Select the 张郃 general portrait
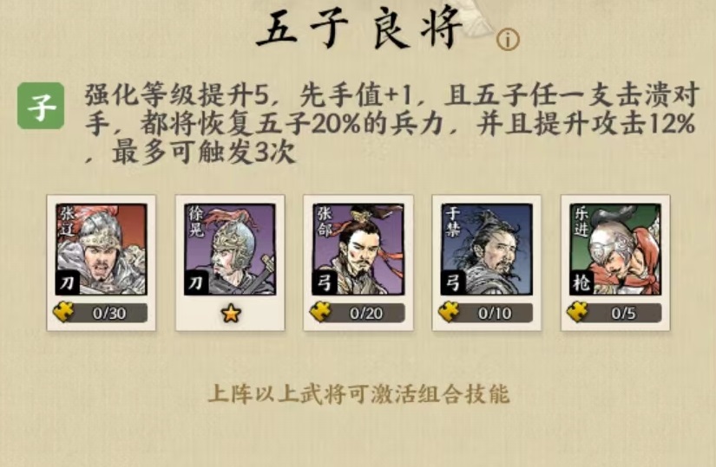Viewport: 716px width, 467px height. click(x=358, y=249)
